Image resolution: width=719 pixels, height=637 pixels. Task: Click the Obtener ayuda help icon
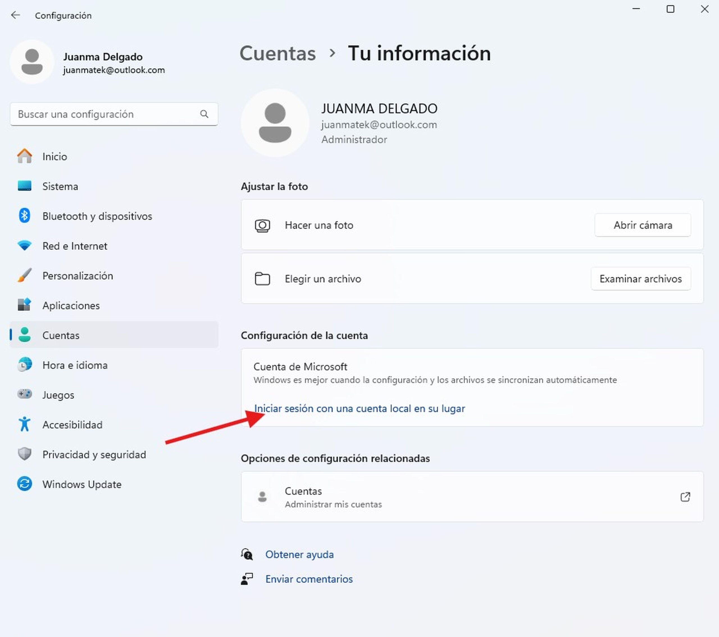pos(247,555)
